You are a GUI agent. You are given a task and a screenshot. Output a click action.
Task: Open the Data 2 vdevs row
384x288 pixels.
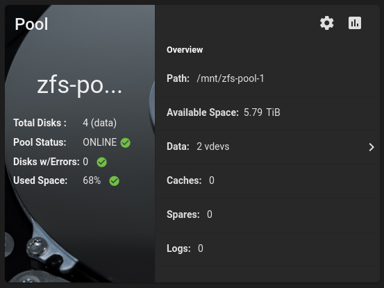pos(267,147)
